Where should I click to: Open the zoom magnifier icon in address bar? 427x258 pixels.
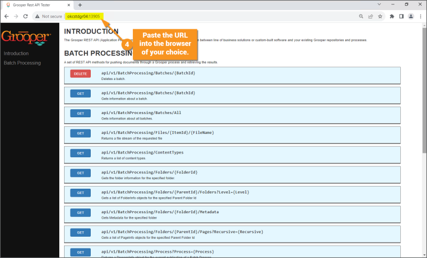tap(361, 17)
